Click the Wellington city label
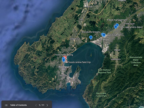 pyautogui.click(x=64, y=67)
